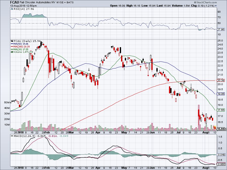
Task: Click the 1.5 label on MACD axis
Action: pyautogui.click(x=220, y=137)
